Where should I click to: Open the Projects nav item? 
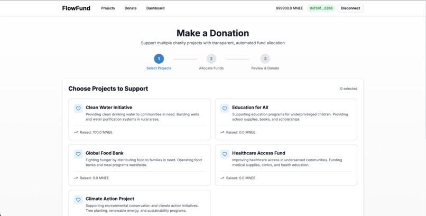(108, 8)
